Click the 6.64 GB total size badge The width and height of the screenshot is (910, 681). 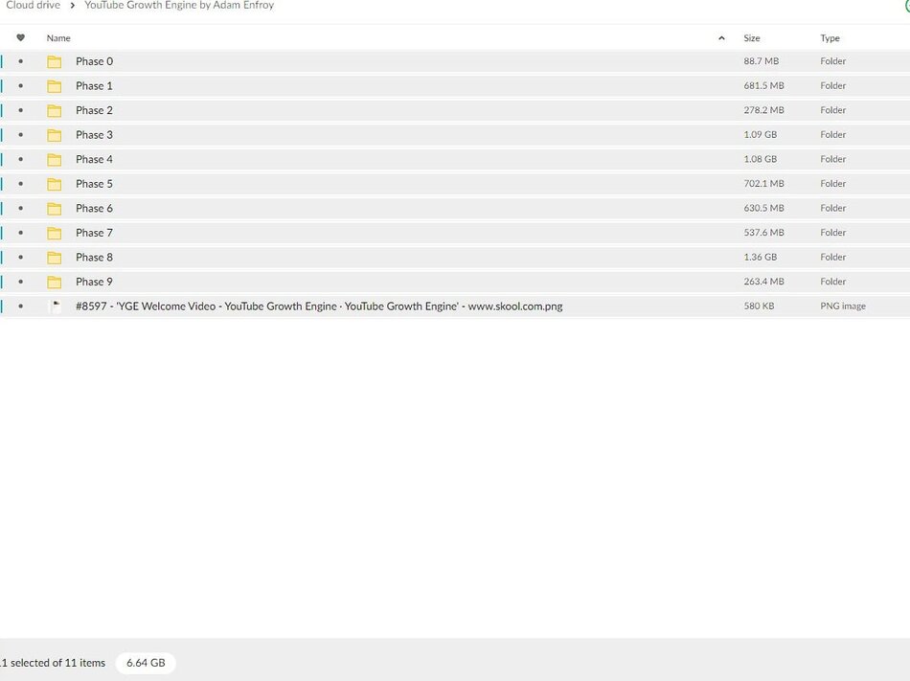pyautogui.click(x=146, y=663)
